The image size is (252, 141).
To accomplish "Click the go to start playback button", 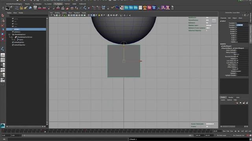I will 224,131.
